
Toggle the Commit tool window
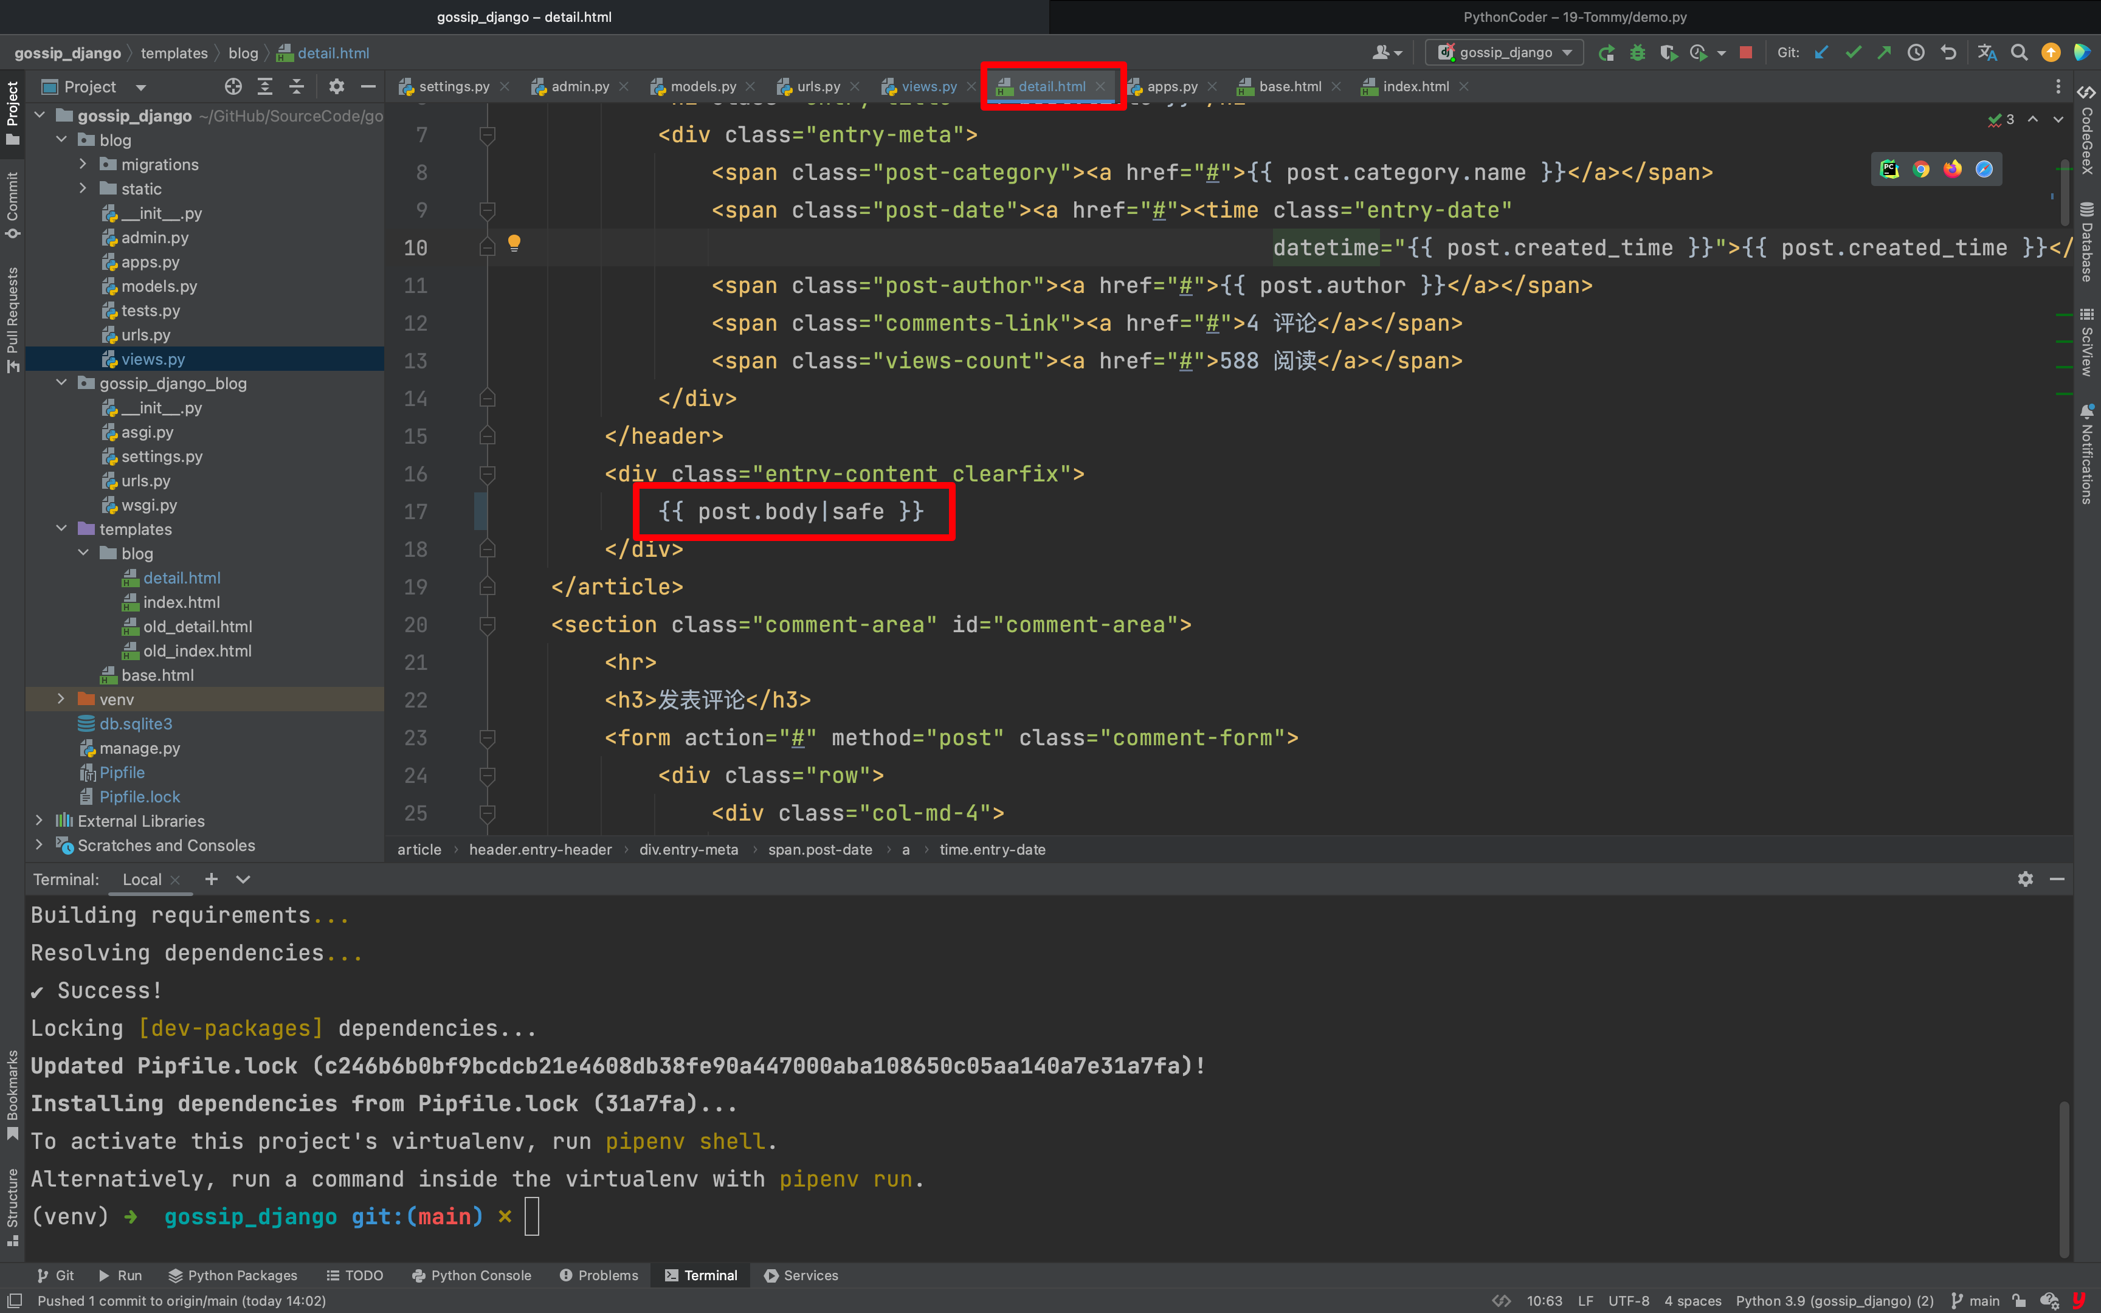(12, 205)
